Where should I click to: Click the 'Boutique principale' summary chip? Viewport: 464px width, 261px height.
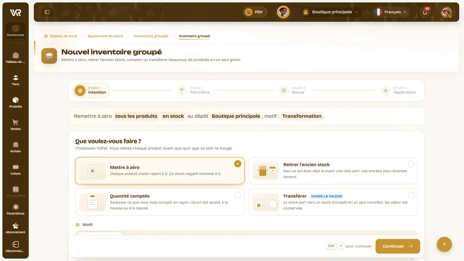coord(236,116)
